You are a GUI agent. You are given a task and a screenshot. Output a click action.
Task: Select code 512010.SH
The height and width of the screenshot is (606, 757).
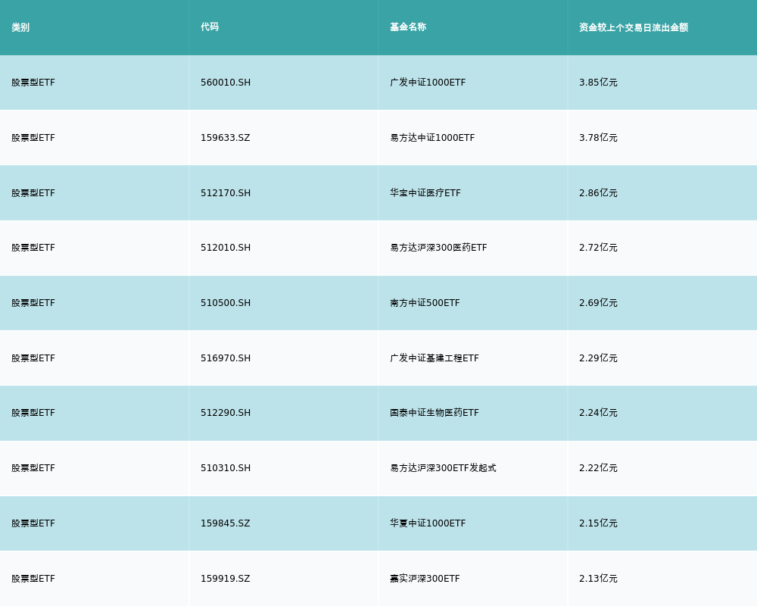tap(226, 248)
